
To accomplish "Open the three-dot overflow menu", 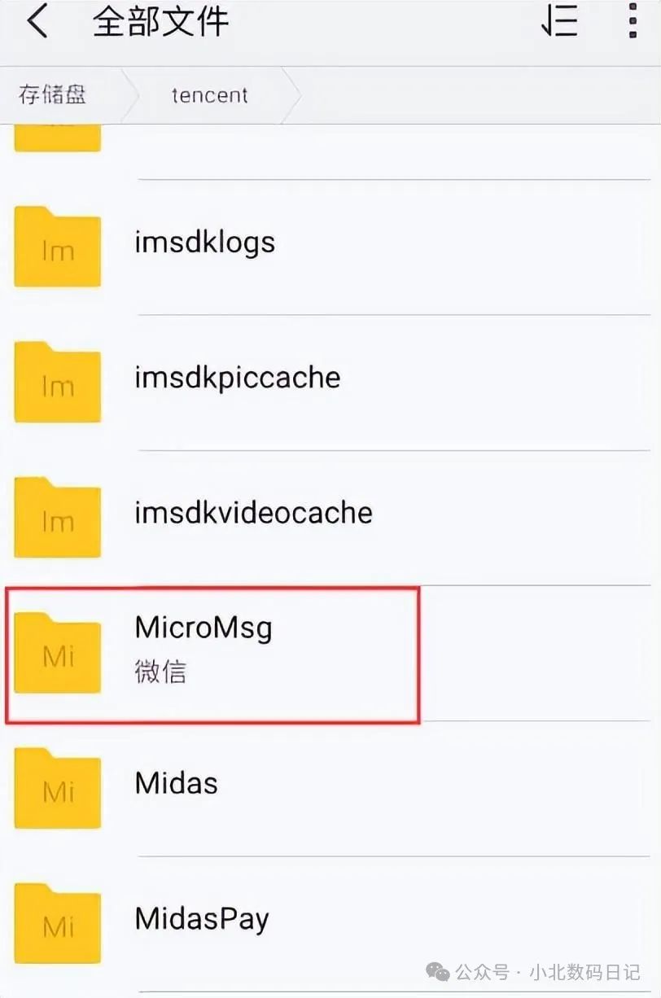I will click(x=633, y=22).
